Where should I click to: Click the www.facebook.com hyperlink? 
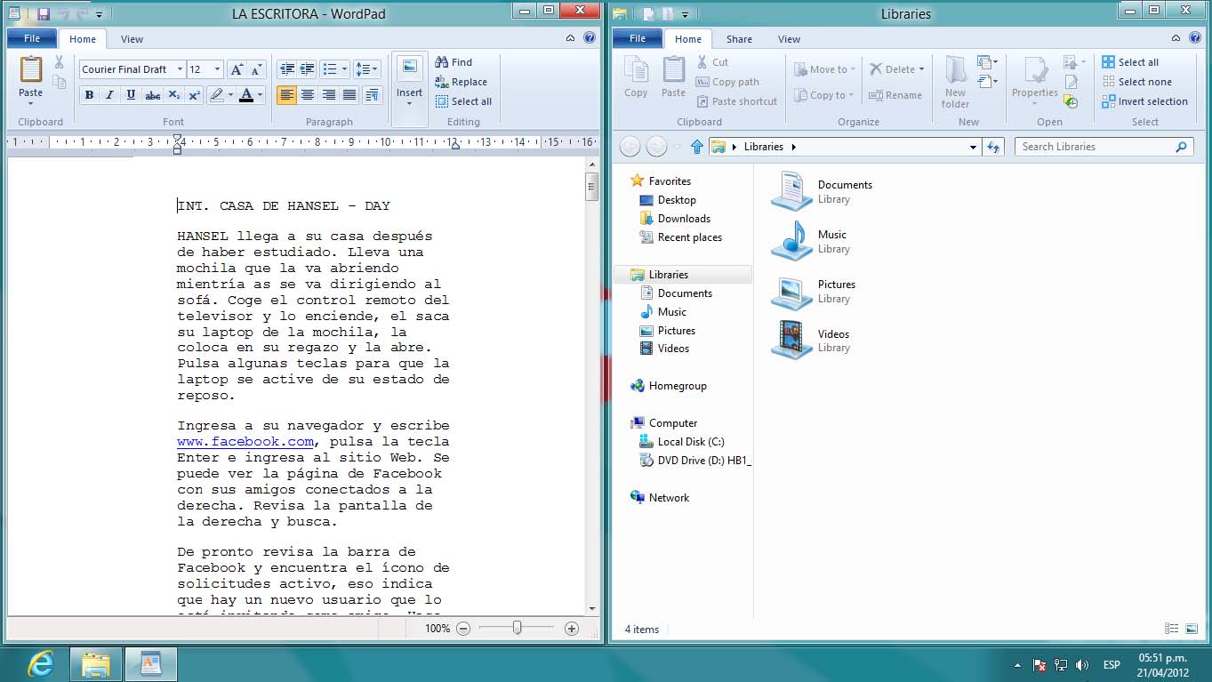(245, 442)
